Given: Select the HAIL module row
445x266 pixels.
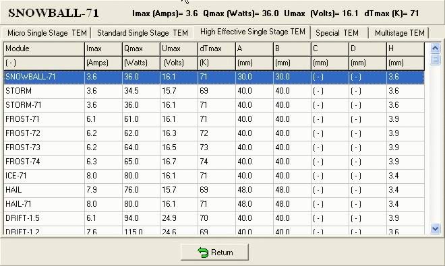Looking at the screenshot, I should (214, 190).
